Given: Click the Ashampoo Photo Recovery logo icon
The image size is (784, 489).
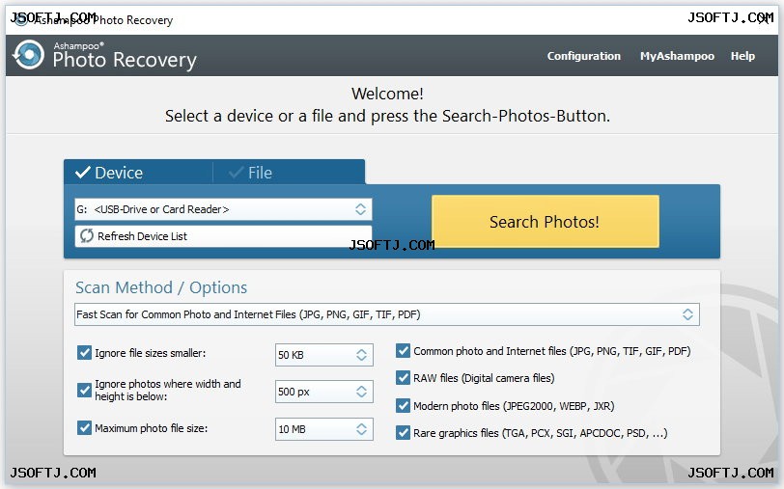Looking at the screenshot, I should [29, 54].
